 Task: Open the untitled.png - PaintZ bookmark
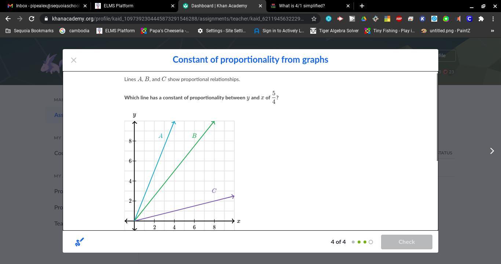tap(446, 31)
